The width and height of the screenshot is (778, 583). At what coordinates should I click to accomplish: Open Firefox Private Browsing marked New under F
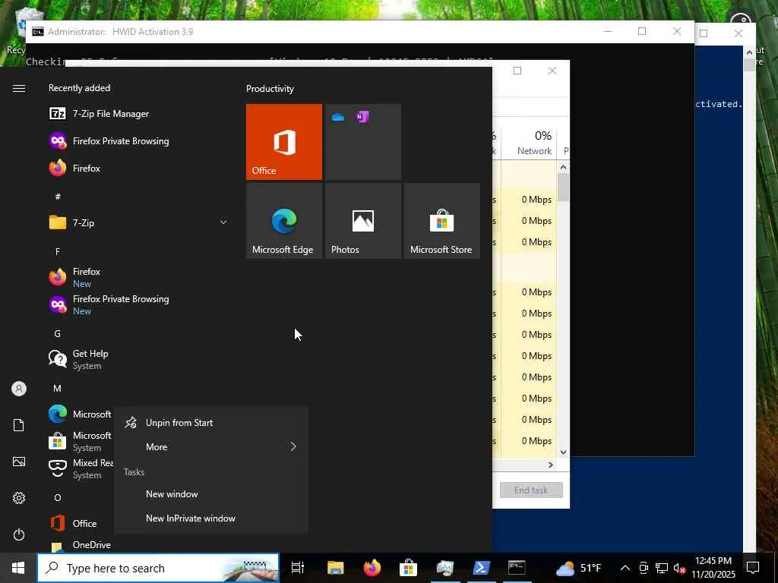pos(138,304)
